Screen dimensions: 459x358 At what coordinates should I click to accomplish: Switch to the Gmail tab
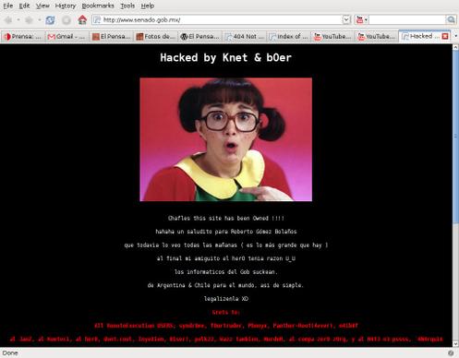pyautogui.click(x=66, y=37)
